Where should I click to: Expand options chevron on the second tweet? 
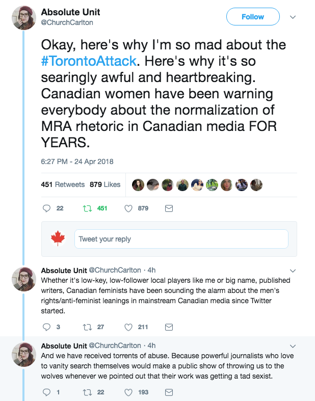click(x=293, y=270)
